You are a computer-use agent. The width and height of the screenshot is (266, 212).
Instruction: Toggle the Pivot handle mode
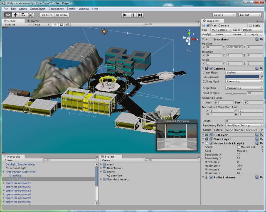pyautogui.click(x=47, y=15)
